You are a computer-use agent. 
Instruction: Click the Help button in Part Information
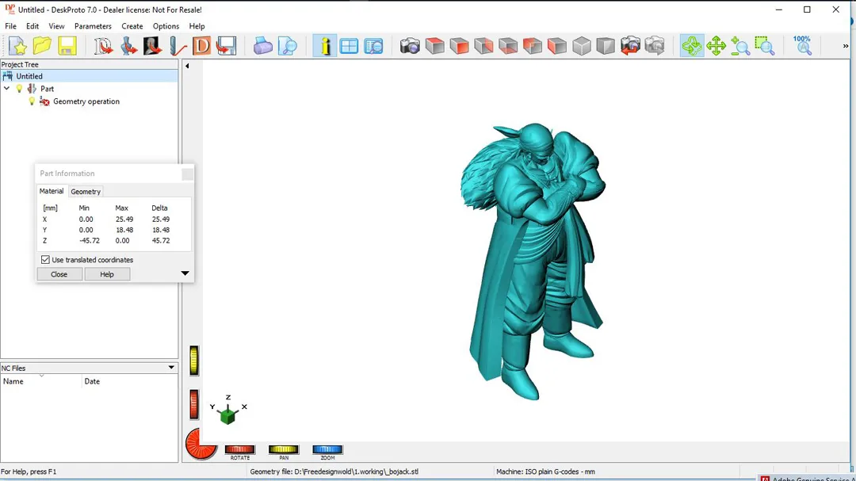tap(107, 274)
